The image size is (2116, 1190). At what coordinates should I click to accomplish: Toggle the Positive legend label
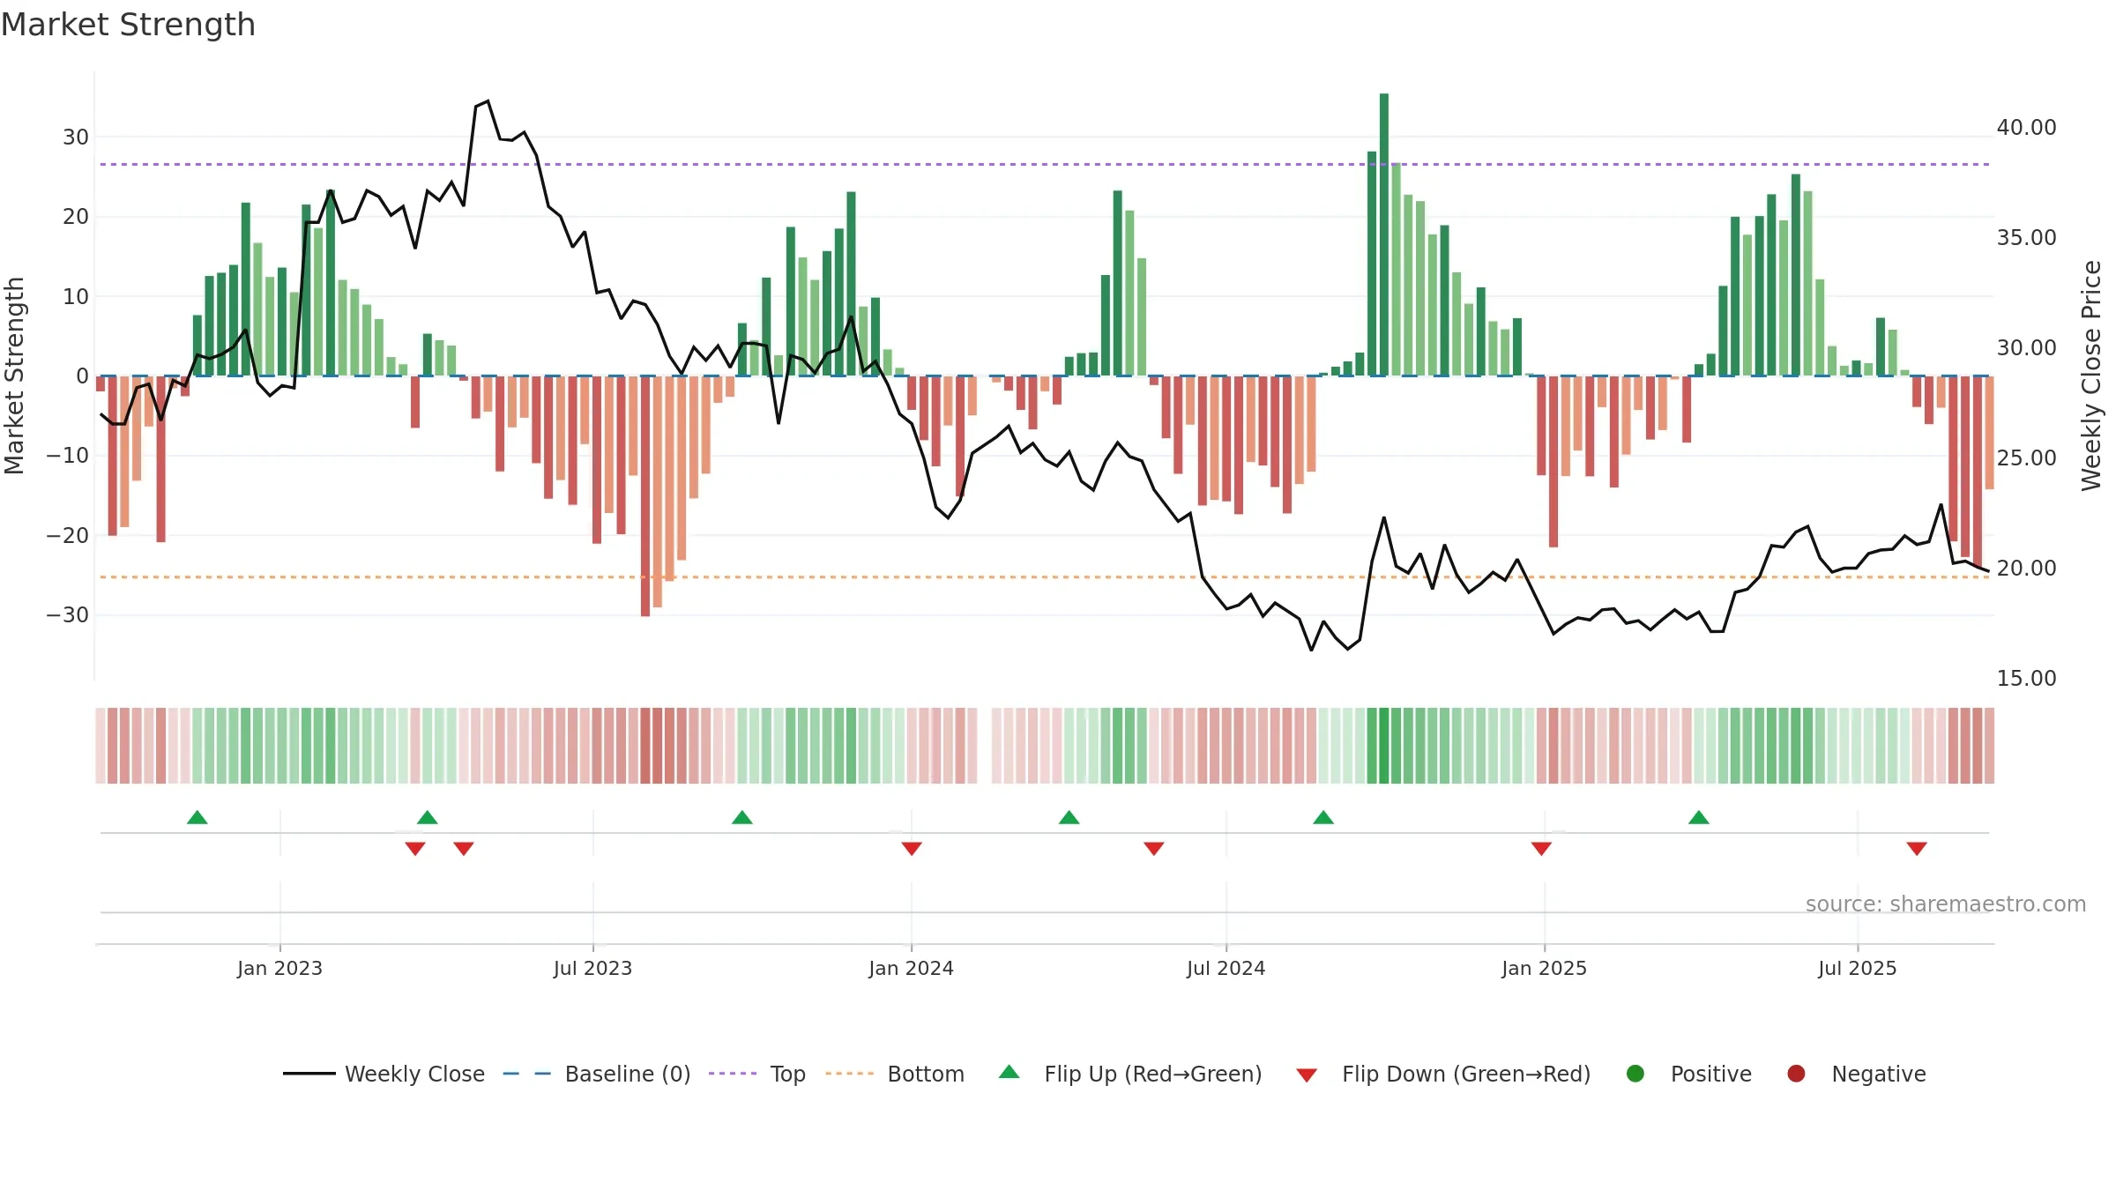pos(1711,1074)
